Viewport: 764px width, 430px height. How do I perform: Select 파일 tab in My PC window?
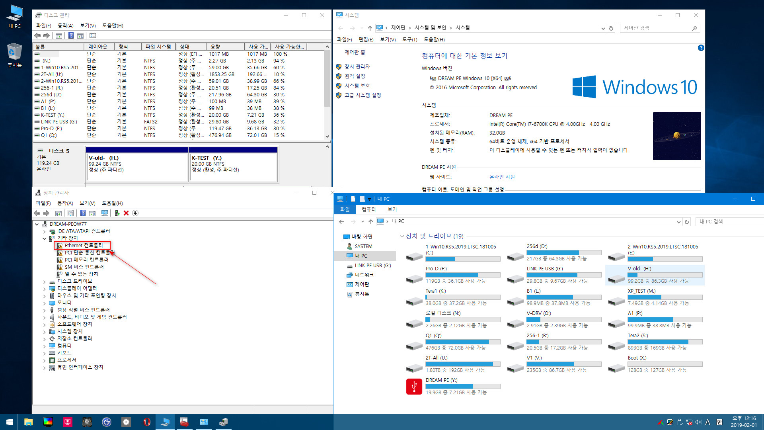point(345,209)
